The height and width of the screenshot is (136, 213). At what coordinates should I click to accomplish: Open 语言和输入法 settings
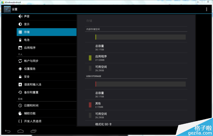click(47, 85)
